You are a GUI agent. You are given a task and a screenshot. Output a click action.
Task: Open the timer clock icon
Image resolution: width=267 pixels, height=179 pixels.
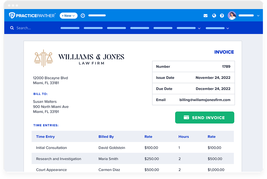[83, 16]
